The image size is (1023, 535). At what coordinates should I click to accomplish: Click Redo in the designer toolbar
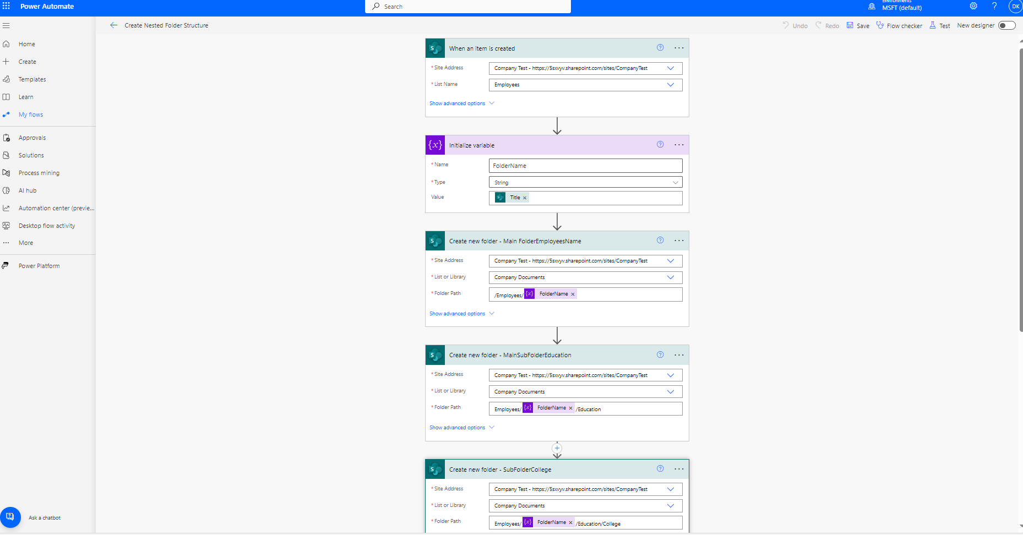coord(827,25)
